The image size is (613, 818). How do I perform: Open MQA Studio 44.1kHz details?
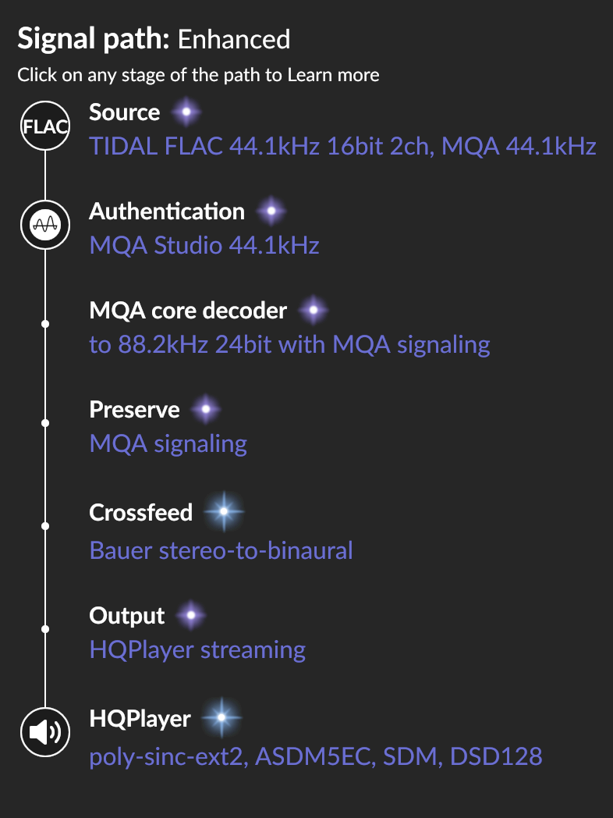click(x=204, y=245)
